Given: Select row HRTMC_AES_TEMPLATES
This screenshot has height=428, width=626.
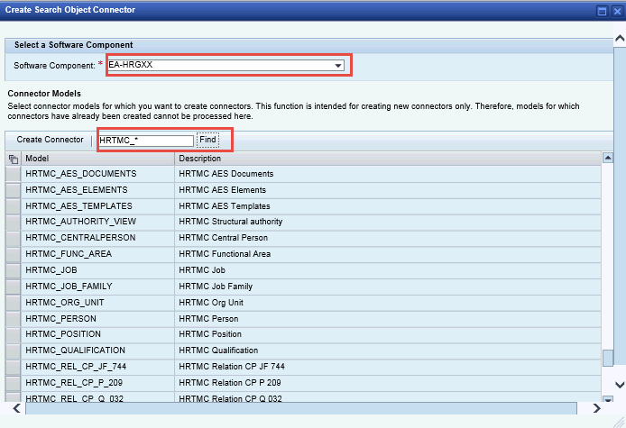Looking at the screenshot, I should point(14,206).
